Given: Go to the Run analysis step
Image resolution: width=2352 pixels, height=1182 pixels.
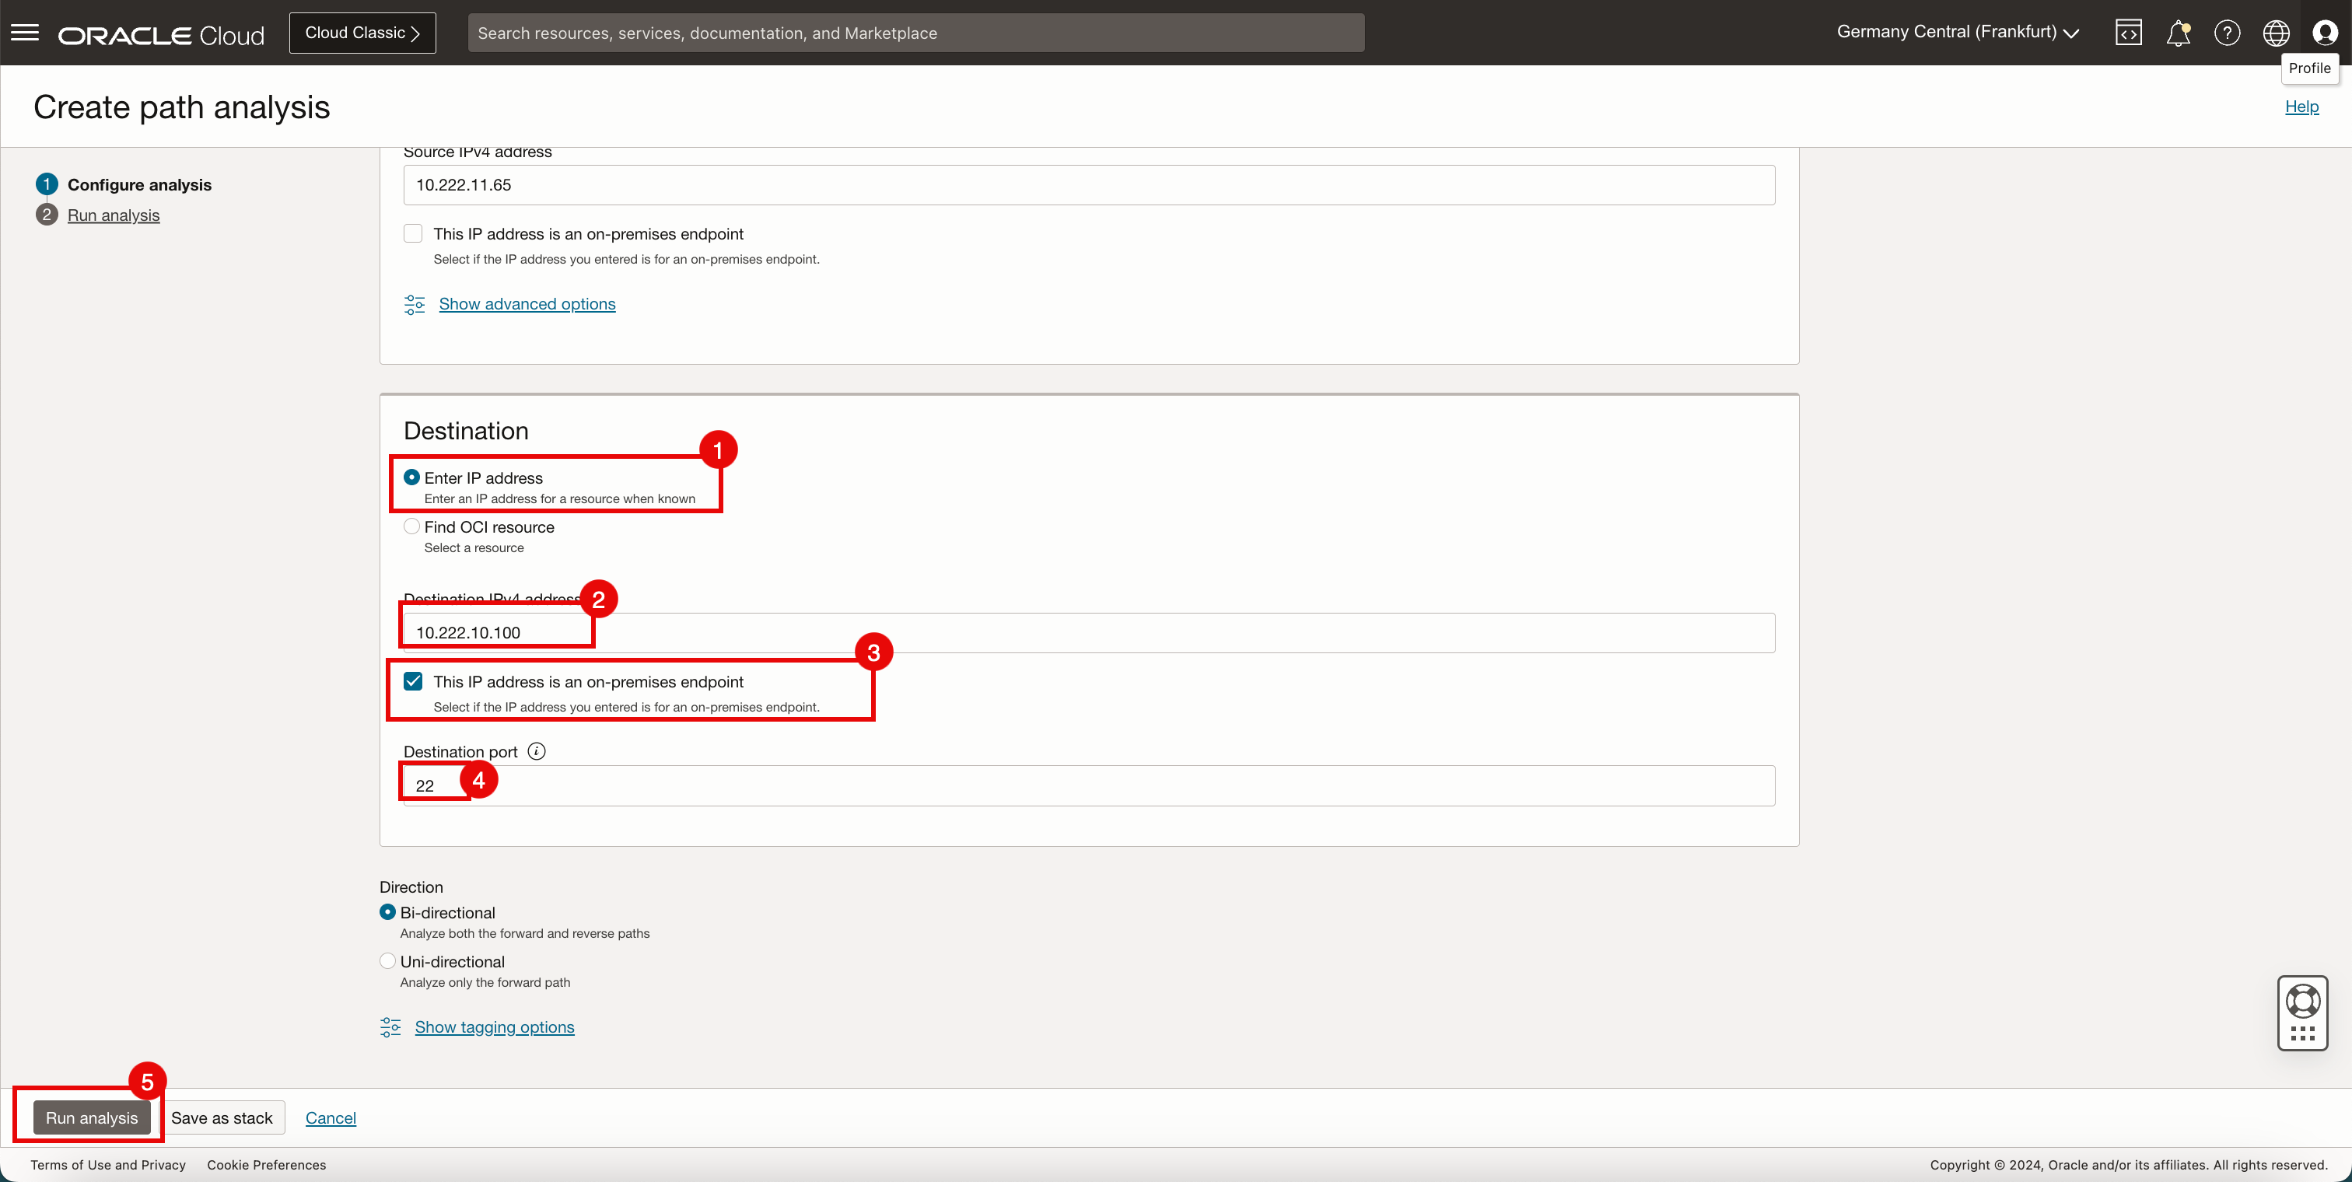Looking at the screenshot, I should (x=114, y=215).
